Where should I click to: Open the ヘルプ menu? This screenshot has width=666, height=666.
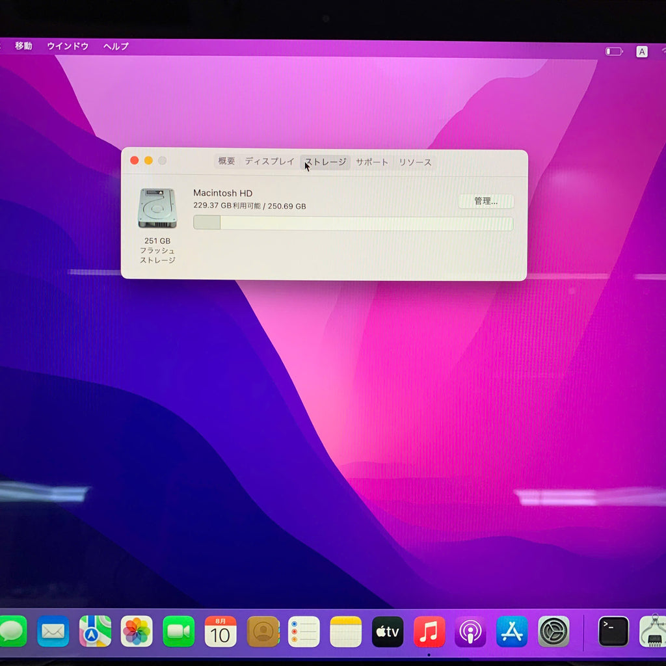tap(116, 46)
